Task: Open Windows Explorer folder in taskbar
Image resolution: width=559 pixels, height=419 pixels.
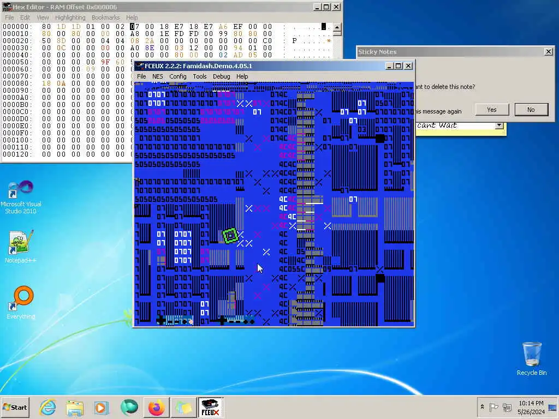Action: click(x=74, y=407)
